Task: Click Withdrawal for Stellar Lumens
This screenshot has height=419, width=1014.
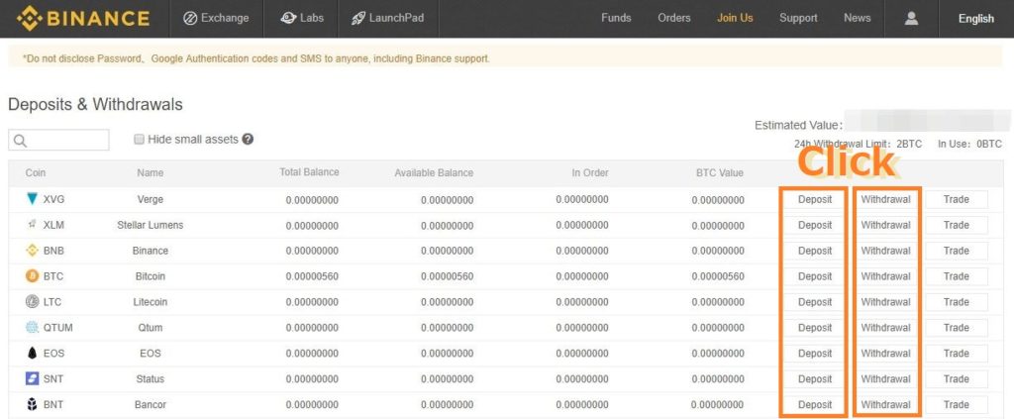Action: 885,225
